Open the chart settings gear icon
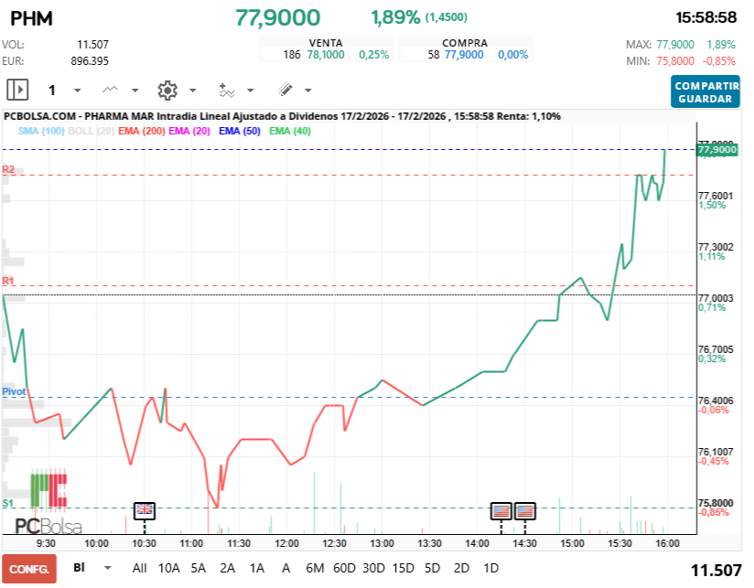754x588 pixels. (x=168, y=90)
